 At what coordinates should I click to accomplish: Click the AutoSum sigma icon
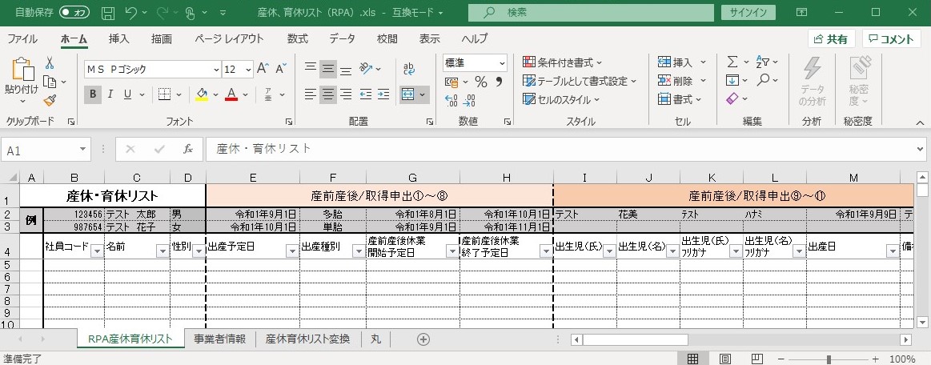pos(732,62)
